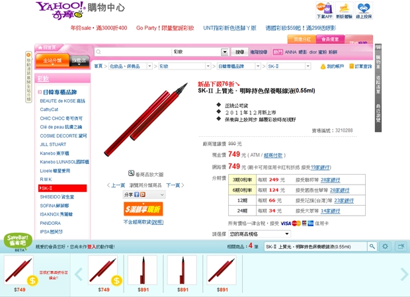Click the SaveBar search magnifier button
The image size is (410, 297).
[372, 246]
